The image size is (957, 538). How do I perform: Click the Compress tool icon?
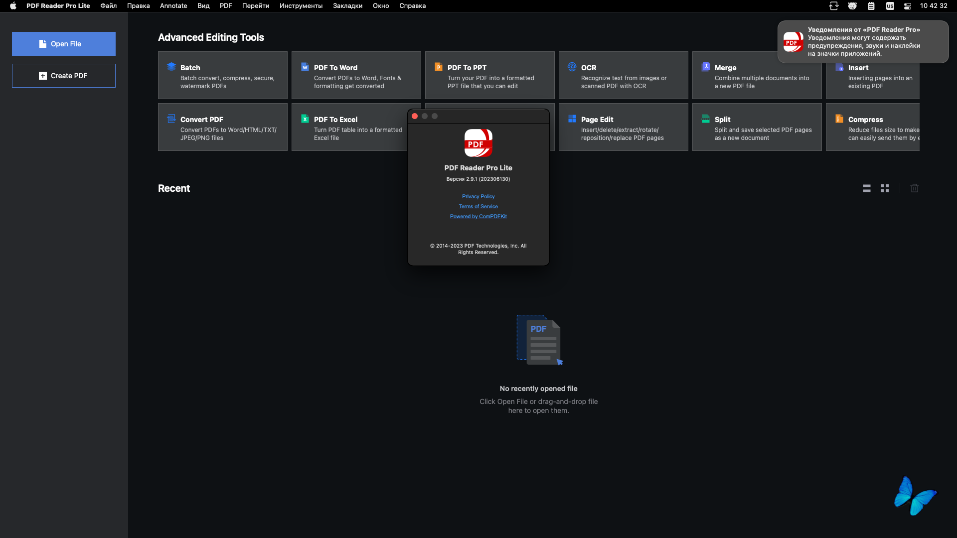tap(839, 119)
